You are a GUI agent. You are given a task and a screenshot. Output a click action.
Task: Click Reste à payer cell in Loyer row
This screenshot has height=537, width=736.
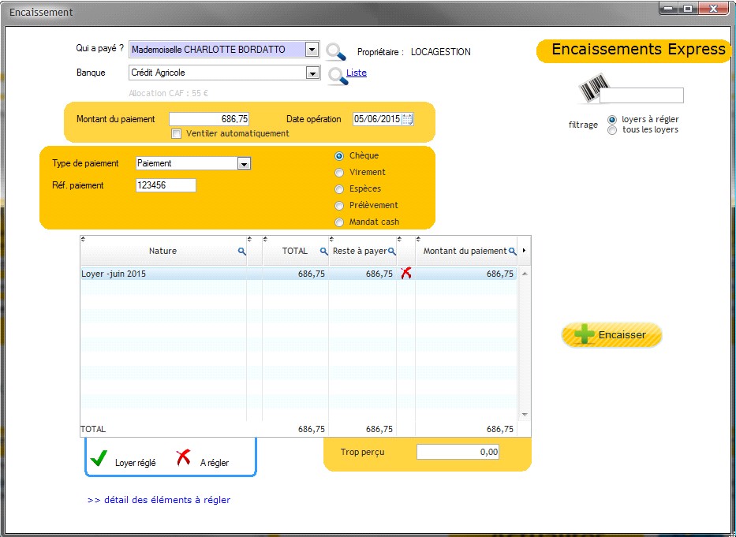coord(363,274)
